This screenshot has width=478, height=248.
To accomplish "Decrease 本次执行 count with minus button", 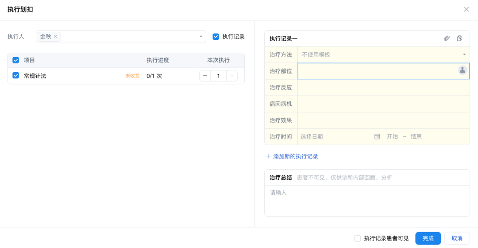I will tap(205, 76).
